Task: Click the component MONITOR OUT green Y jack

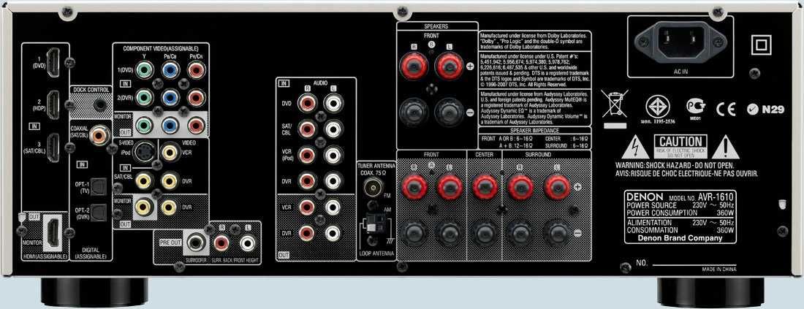Action: [145, 124]
